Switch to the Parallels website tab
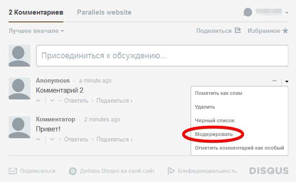 click(x=104, y=12)
